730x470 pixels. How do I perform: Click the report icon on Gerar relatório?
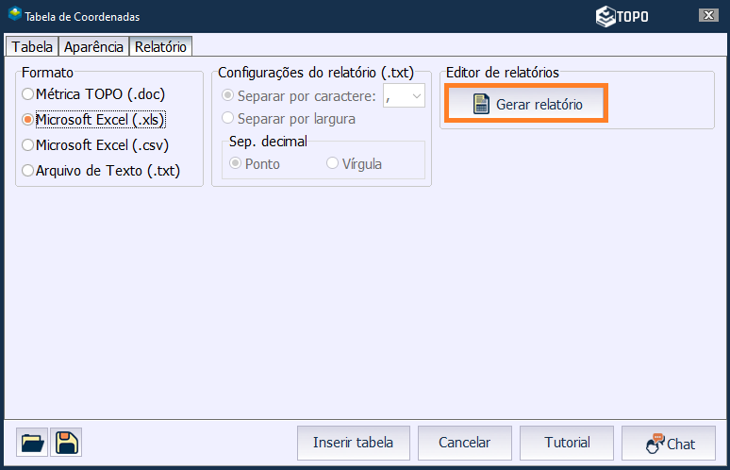pos(481,105)
